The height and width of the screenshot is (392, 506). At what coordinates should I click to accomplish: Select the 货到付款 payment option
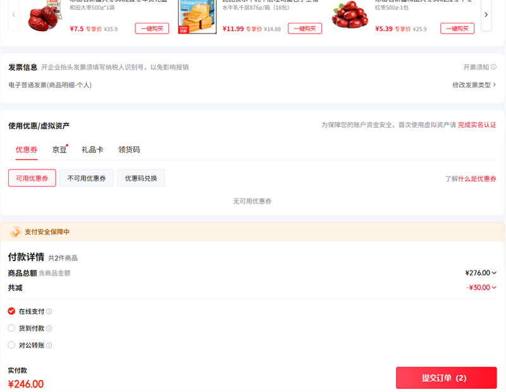tap(11, 328)
